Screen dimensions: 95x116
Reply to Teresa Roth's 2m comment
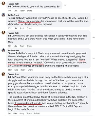click(x=22, y=113)
